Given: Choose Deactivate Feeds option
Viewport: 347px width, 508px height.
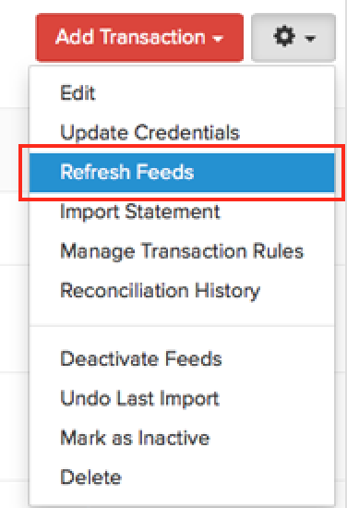Looking at the screenshot, I should pos(182,359).
